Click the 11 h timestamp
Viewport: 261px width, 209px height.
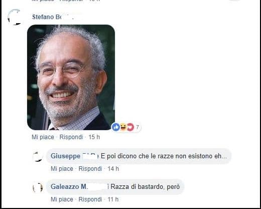pyautogui.click(x=113, y=199)
